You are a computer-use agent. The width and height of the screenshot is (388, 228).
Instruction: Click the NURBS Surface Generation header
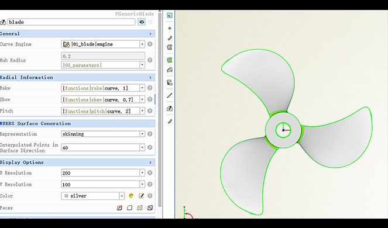coord(77,123)
